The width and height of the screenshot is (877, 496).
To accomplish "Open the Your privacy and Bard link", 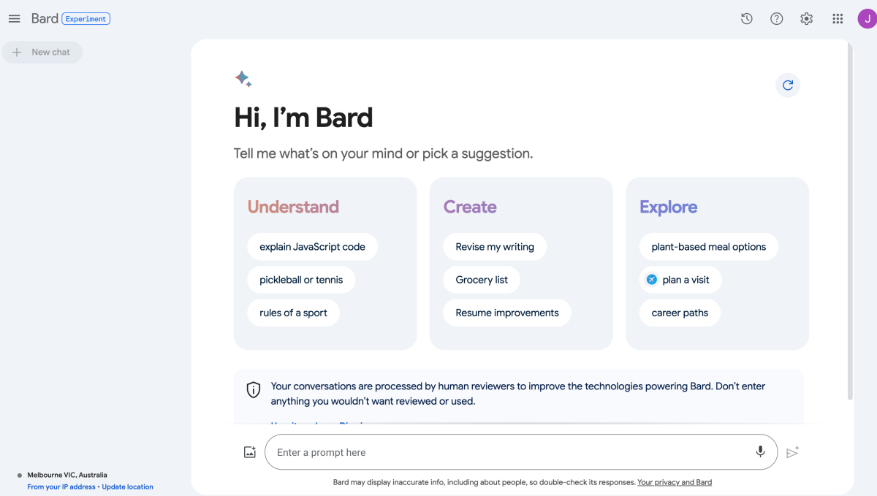I will point(675,482).
